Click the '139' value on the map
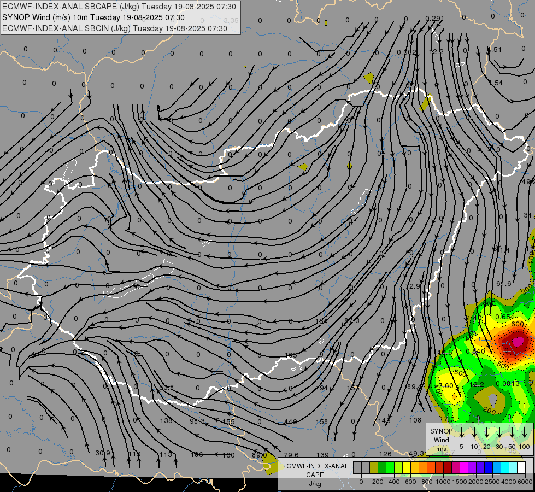This screenshot has height=492, width=535. coord(322,455)
